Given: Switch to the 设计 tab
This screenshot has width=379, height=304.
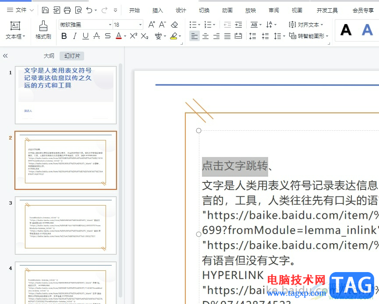Looking at the screenshot, I should 181,10.
